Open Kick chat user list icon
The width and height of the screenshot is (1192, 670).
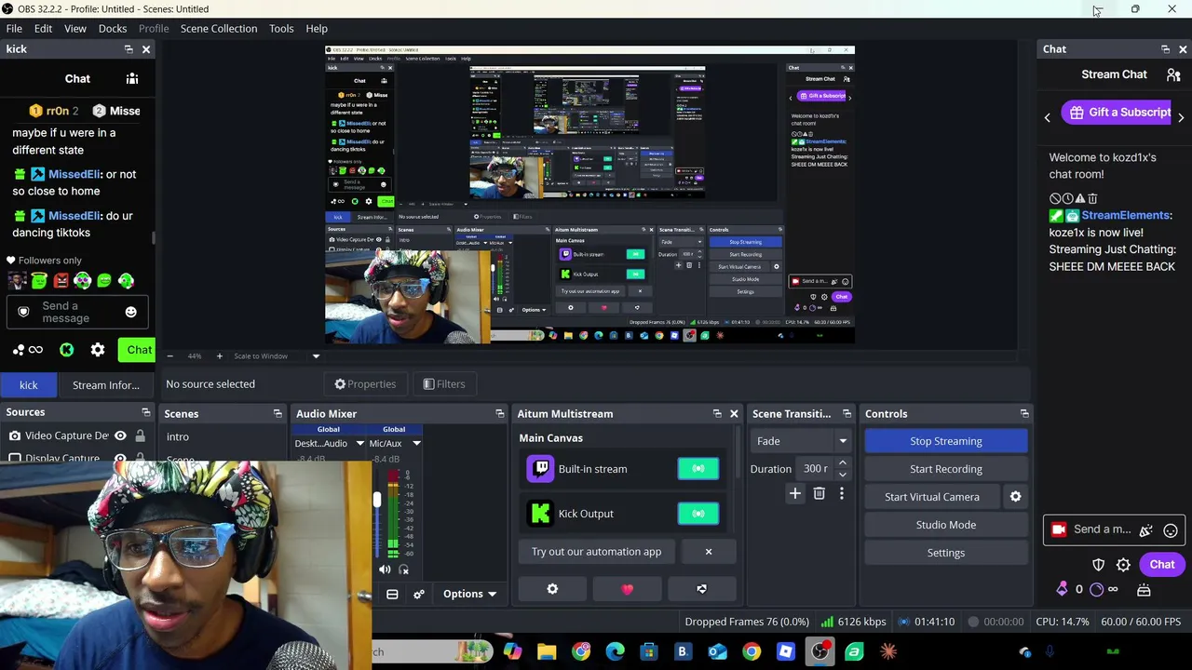coord(132,79)
